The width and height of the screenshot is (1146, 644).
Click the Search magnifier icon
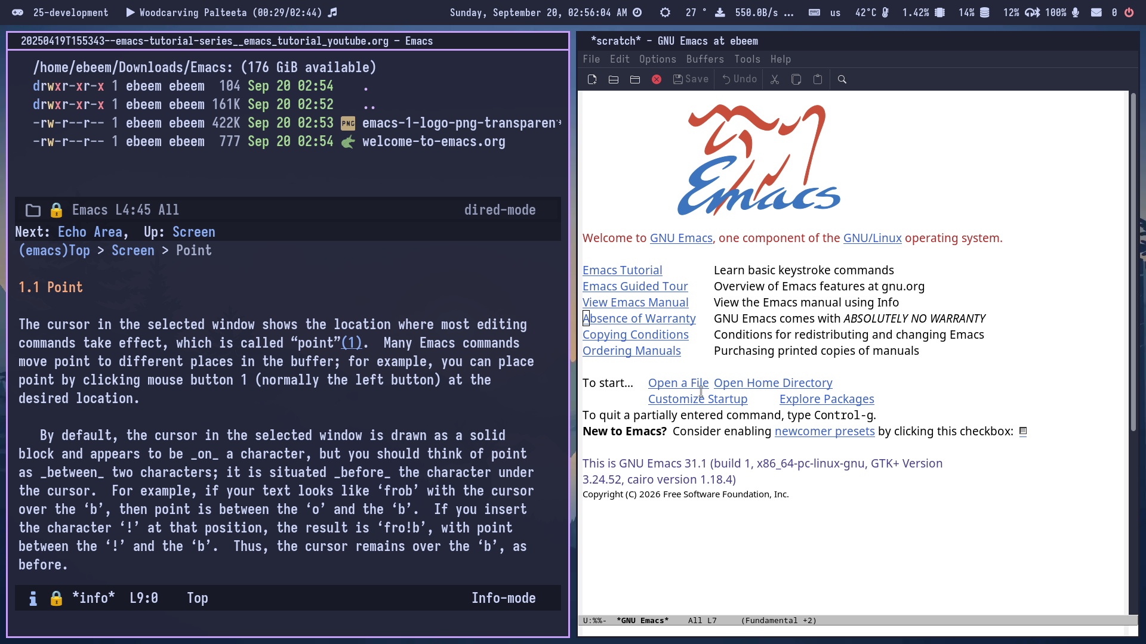click(842, 79)
